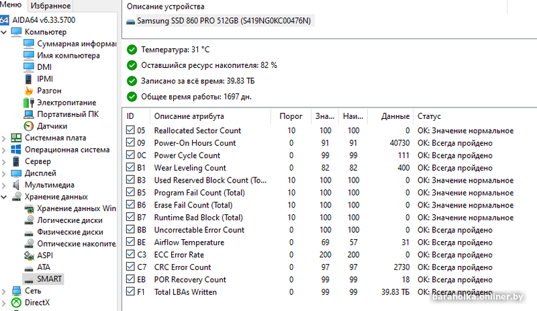Expand the Системная плата tree node
Image resolution: width=537 pixels, height=311 pixels.
click(x=5, y=138)
